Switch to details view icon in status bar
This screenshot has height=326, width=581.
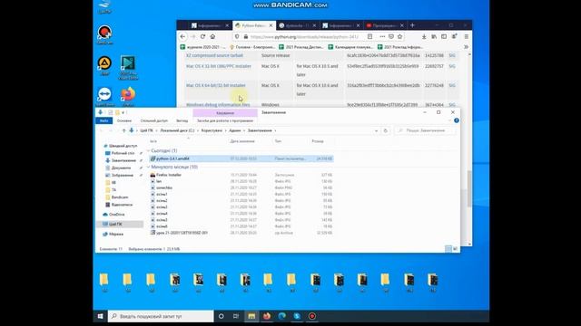coord(448,249)
